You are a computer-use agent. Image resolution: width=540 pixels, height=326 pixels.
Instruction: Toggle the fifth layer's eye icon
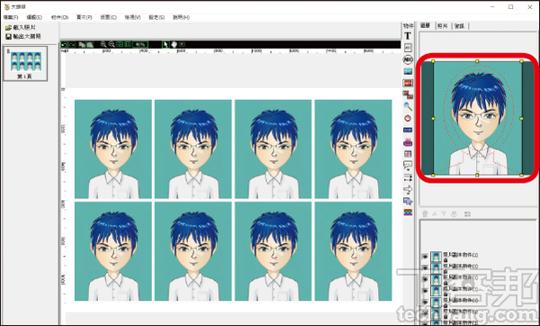(x=425, y=303)
